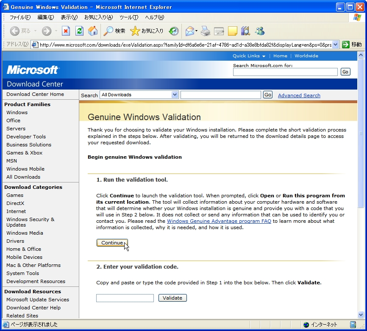The height and width of the screenshot is (331, 367).
Task: Open Microsoft Update Services link
Action: [38, 300]
